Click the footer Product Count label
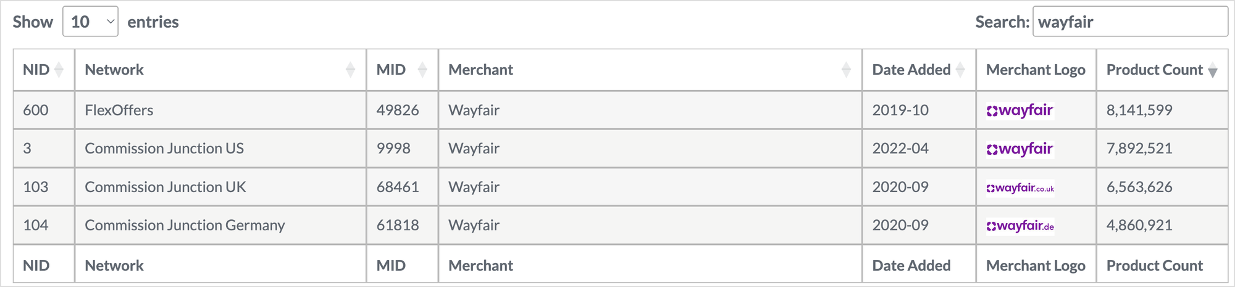 click(1154, 266)
